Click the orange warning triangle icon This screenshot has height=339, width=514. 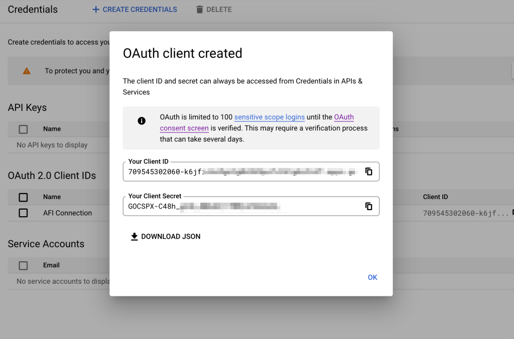(x=27, y=71)
